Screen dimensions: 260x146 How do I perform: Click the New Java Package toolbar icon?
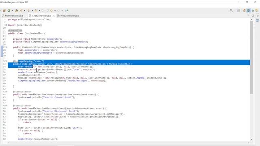click(4, 11)
